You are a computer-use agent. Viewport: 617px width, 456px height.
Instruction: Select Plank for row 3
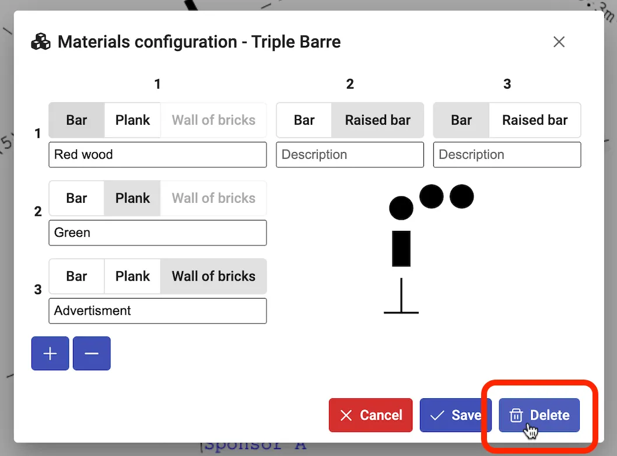pos(132,276)
